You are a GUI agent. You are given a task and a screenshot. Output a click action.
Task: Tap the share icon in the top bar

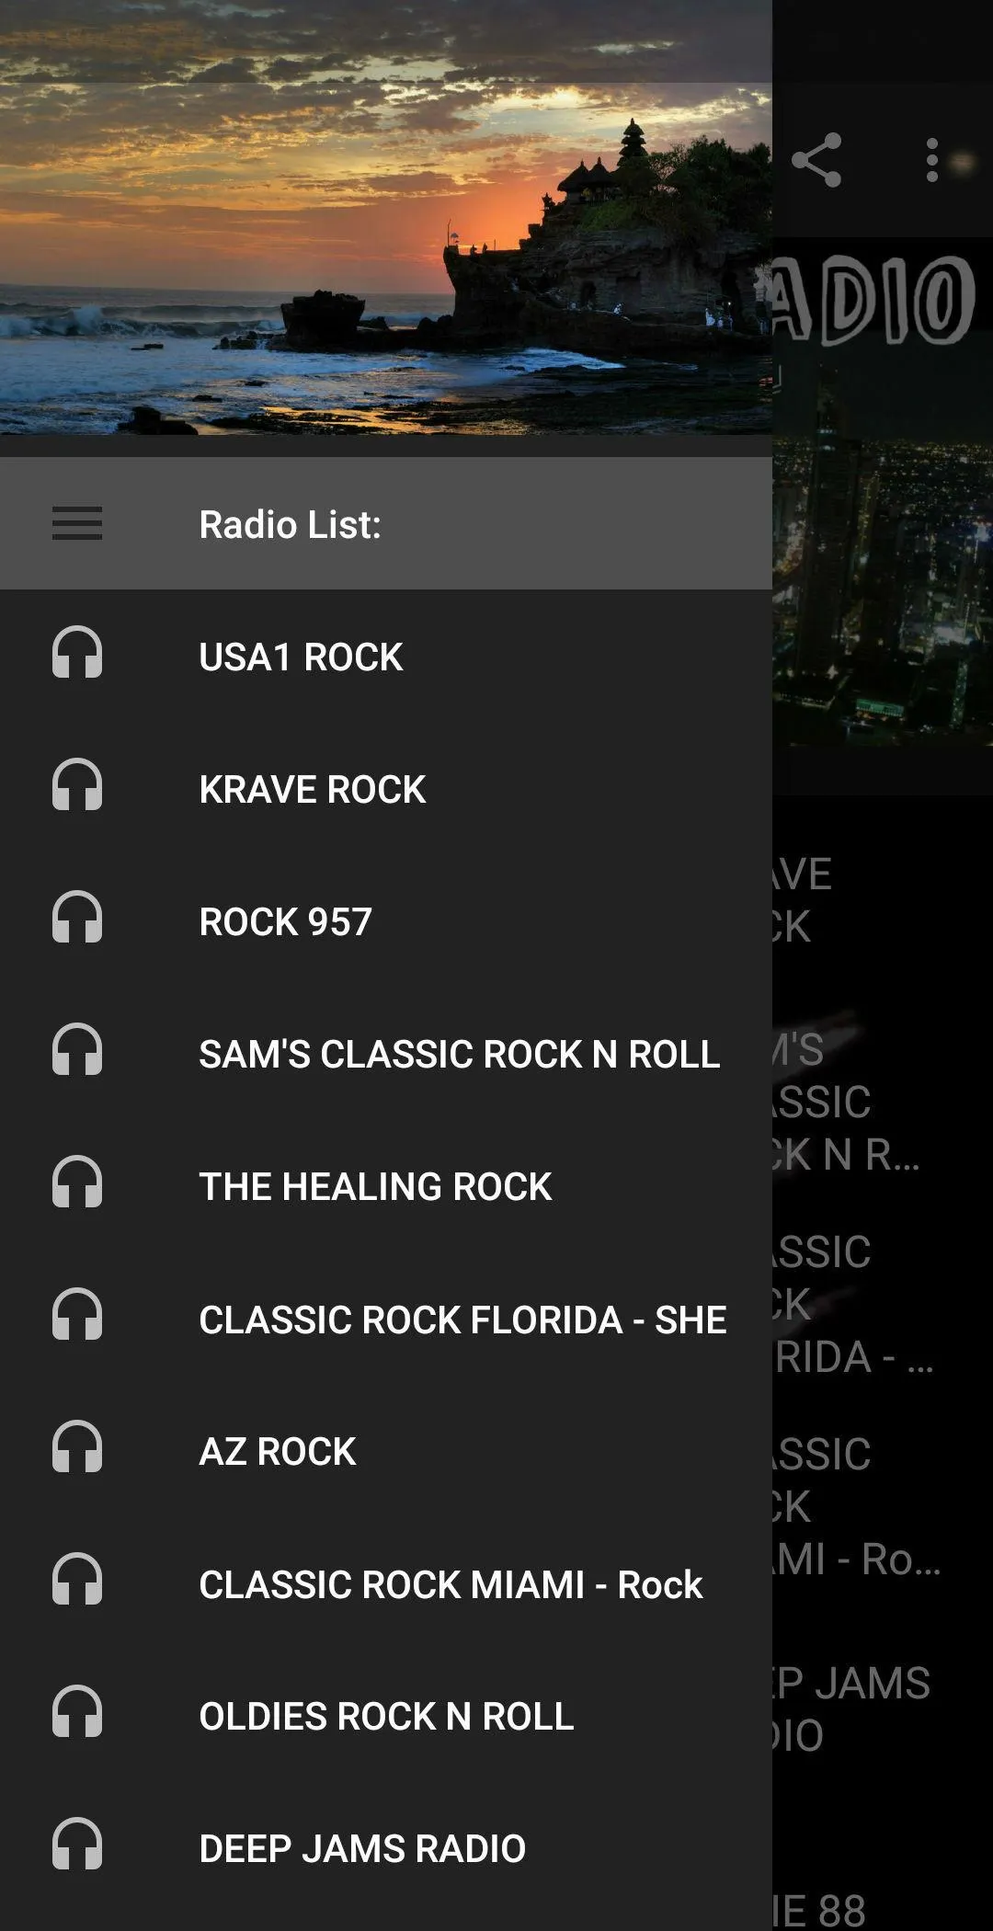point(816,160)
